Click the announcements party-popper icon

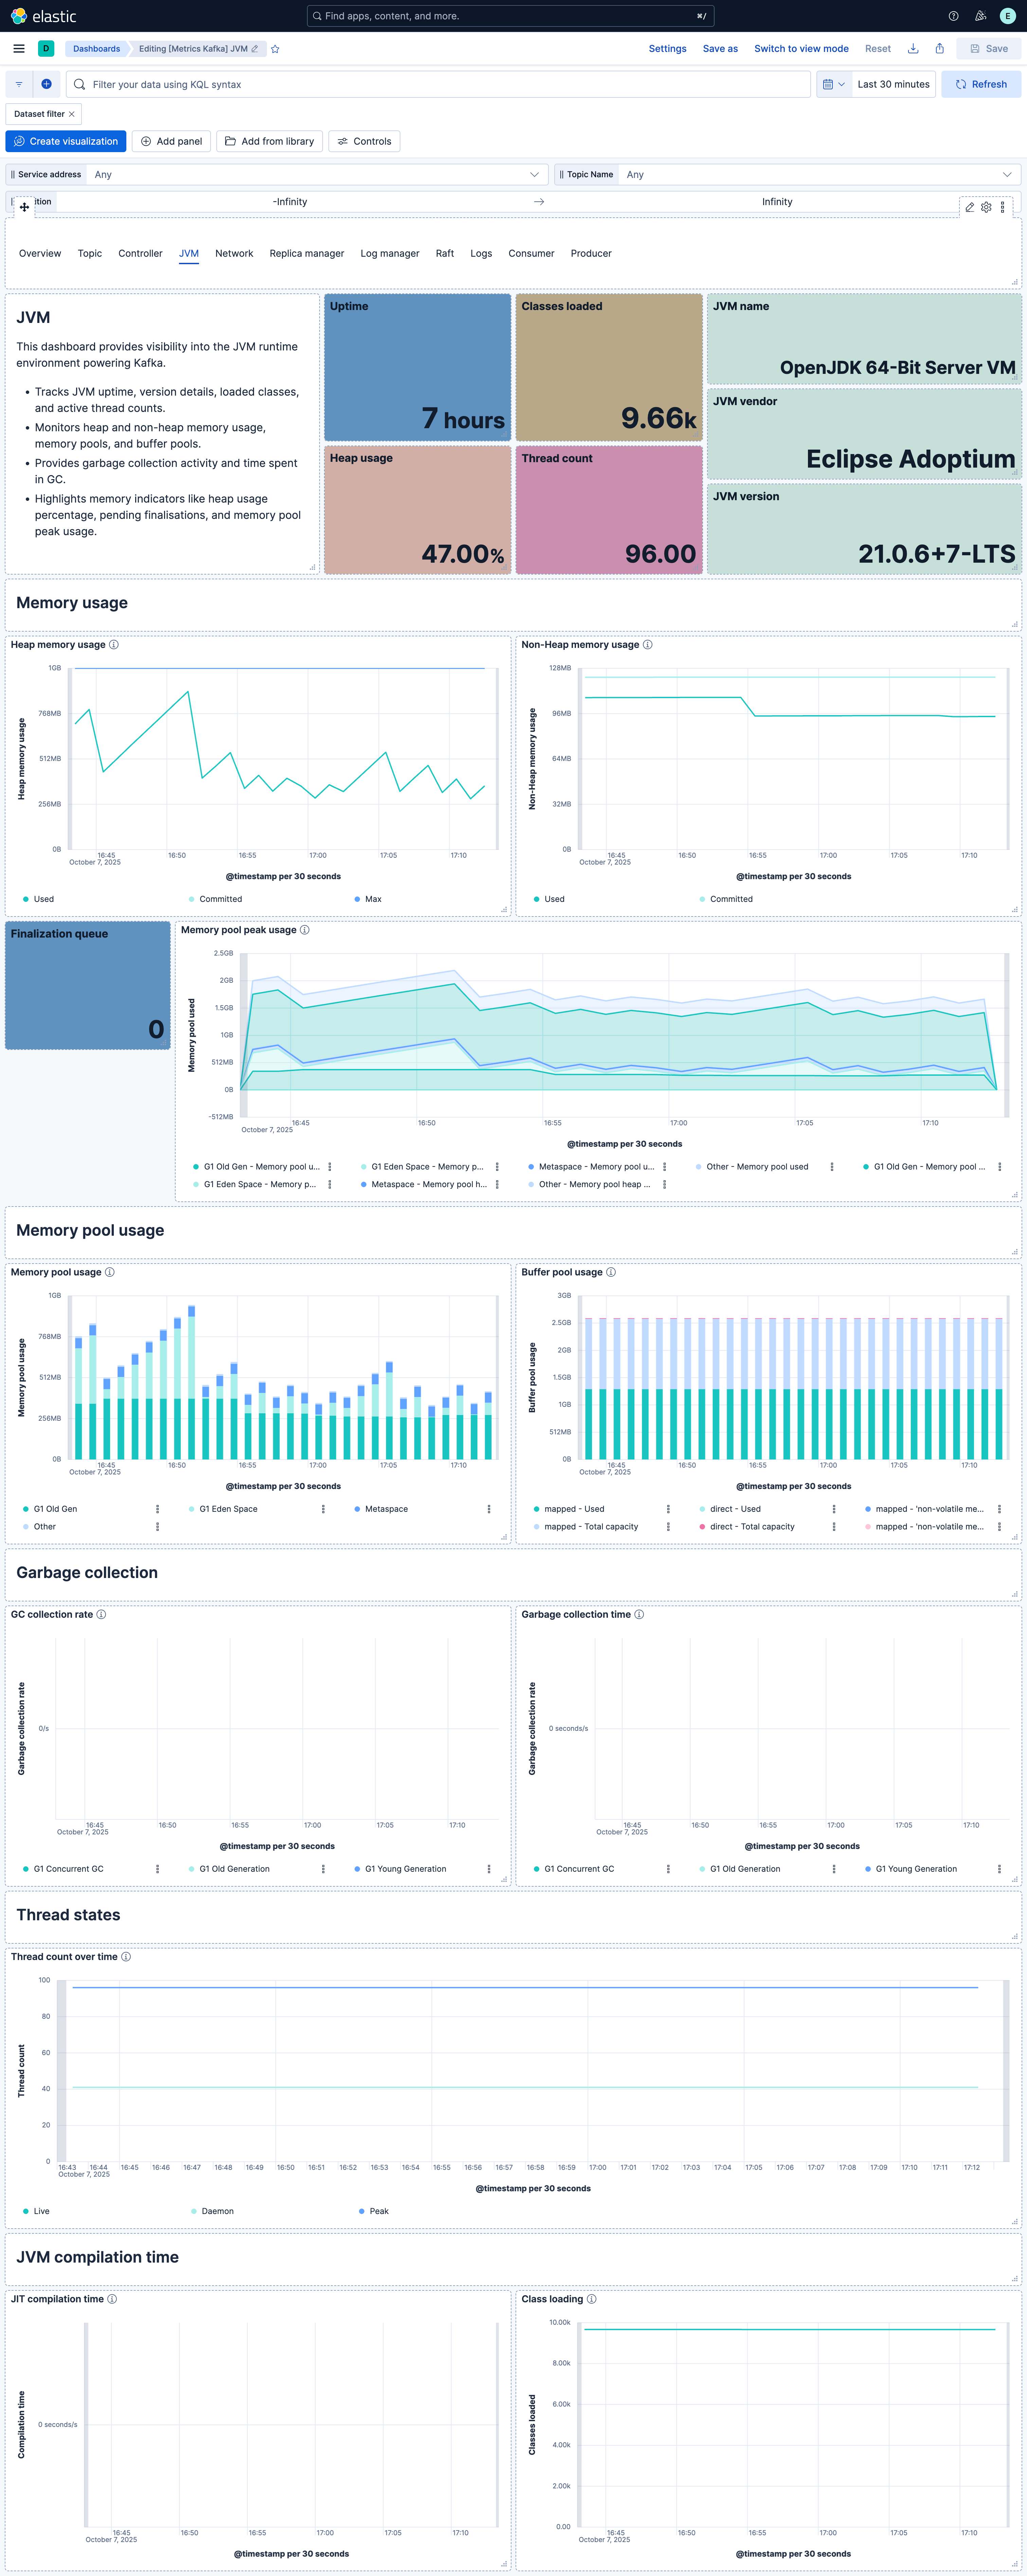coord(980,16)
